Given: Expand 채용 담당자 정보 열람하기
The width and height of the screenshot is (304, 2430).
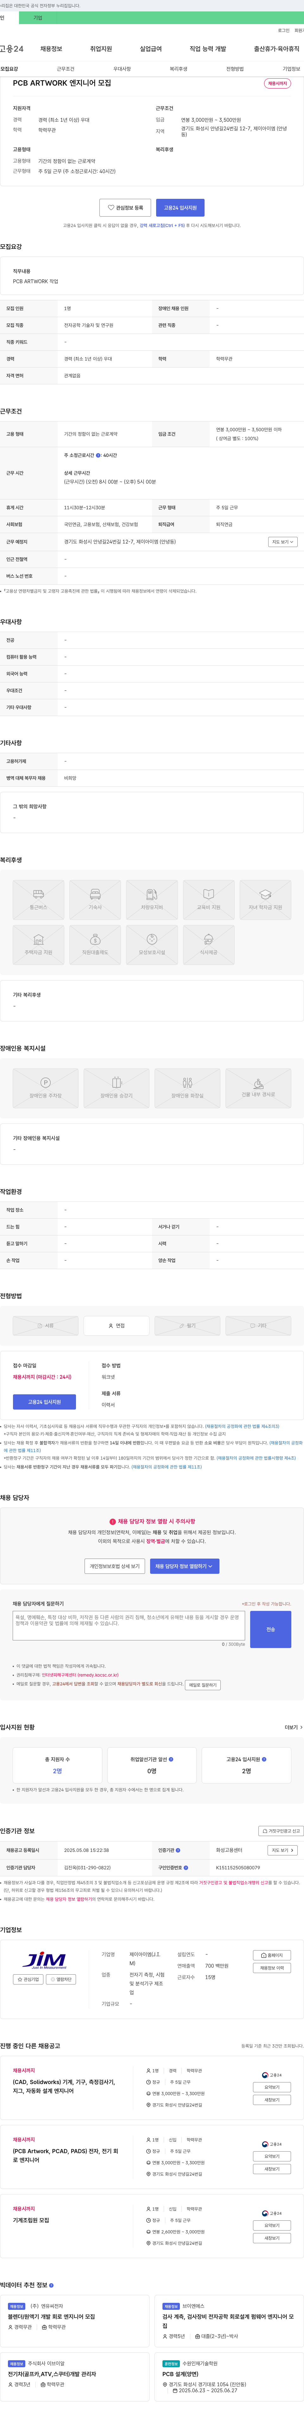Looking at the screenshot, I should click(x=185, y=1566).
